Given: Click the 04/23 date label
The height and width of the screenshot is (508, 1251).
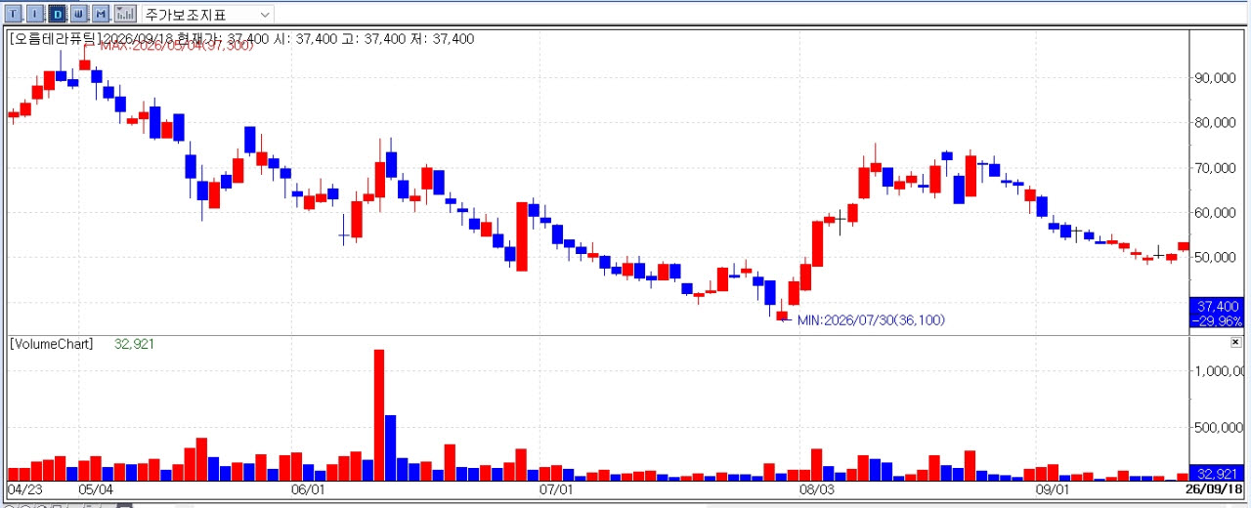Looking at the screenshot, I should click(24, 488).
